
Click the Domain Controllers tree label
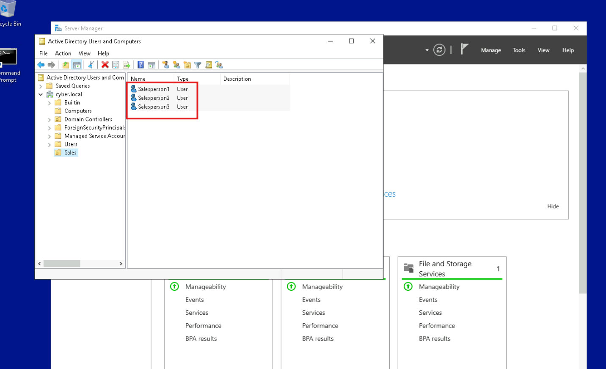(x=88, y=119)
